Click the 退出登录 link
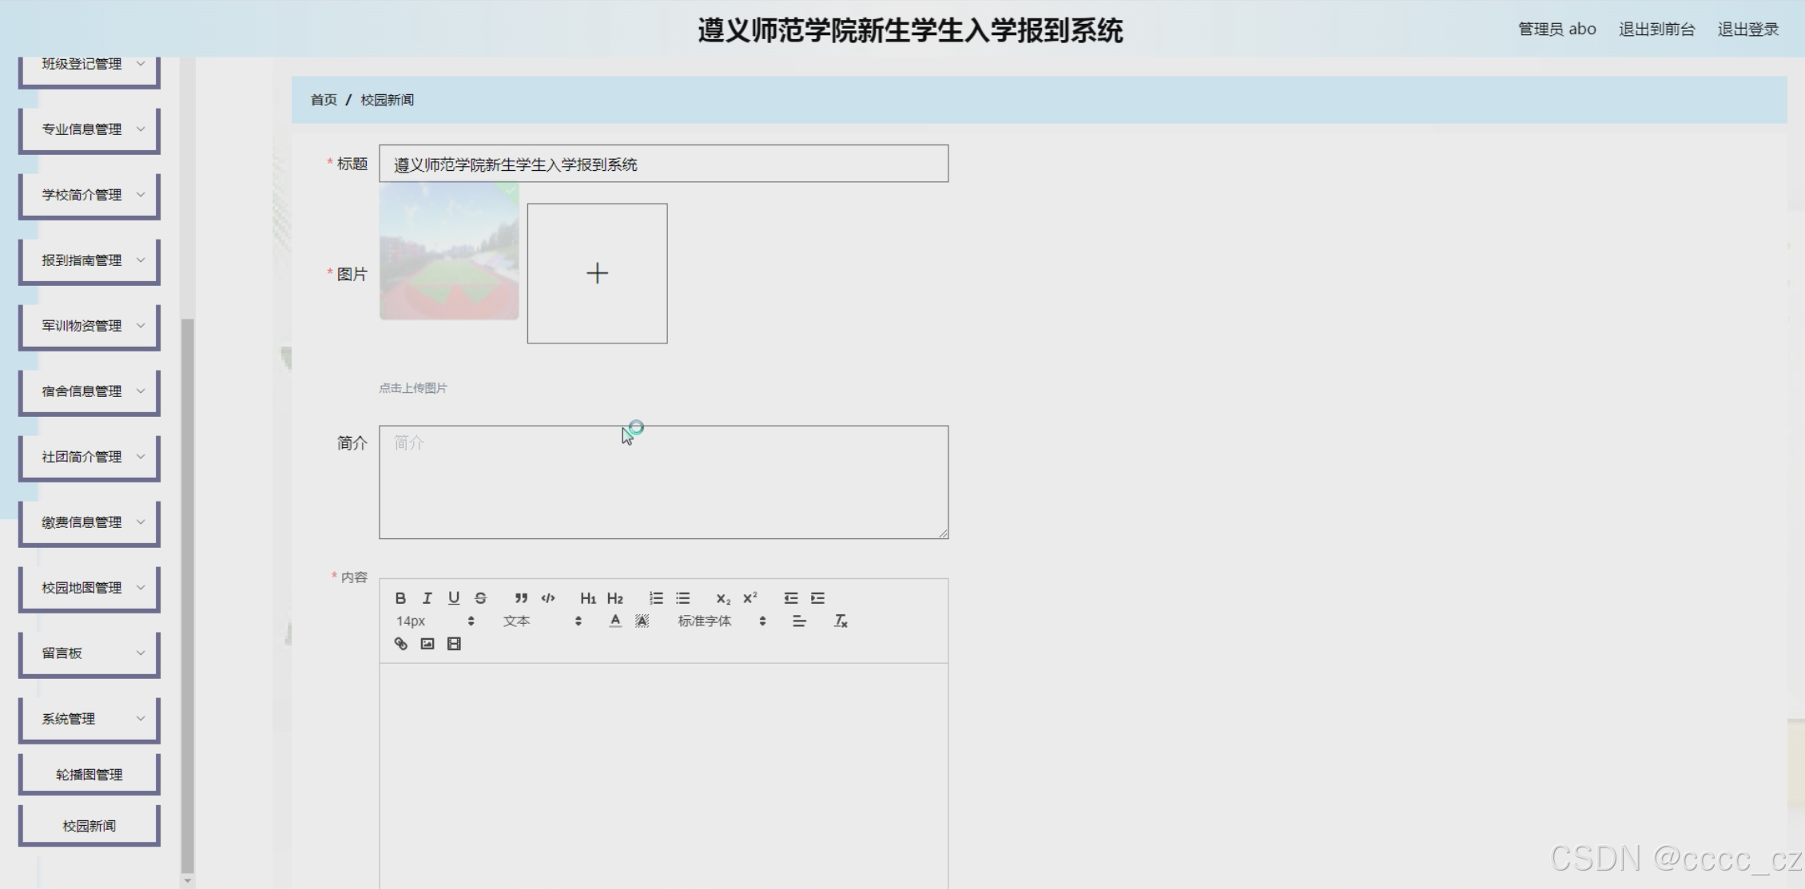This screenshot has width=1805, height=889. pyautogui.click(x=1747, y=30)
